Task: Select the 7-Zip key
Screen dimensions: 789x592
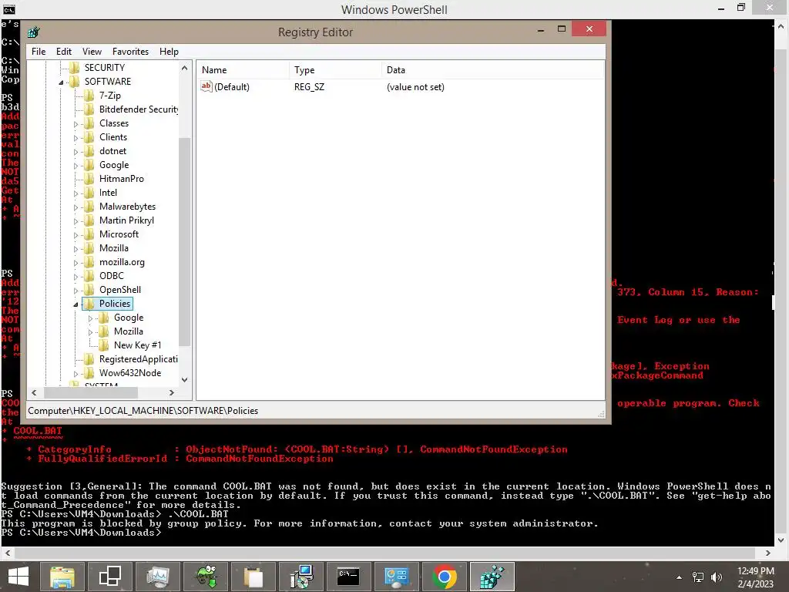Action: point(109,95)
